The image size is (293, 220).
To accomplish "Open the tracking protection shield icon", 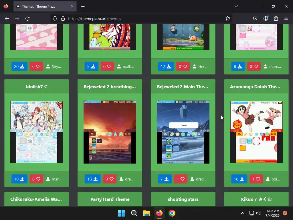I will click(x=55, y=19).
